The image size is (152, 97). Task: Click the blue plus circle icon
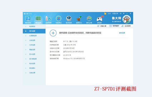point(53,33)
